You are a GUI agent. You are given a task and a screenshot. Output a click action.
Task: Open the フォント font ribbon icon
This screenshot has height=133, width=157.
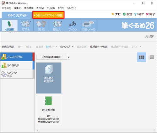[73, 25]
